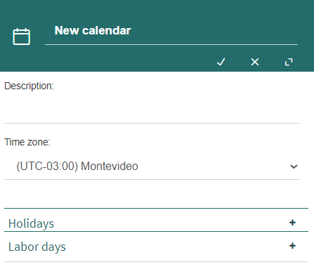The height and width of the screenshot is (267, 314).
Task: Click the Description label
Action: coord(29,86)
